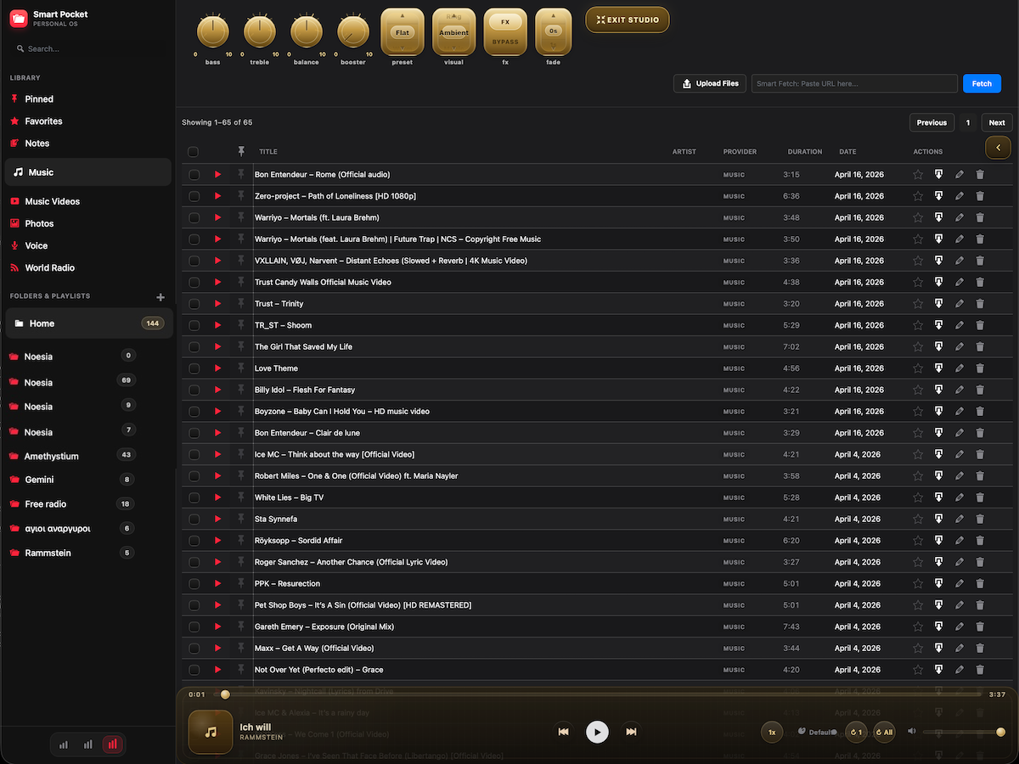Viewport: 1019px width, 764px height.
Task: Click the Smart Fetch URL input field
Action: 854,83
